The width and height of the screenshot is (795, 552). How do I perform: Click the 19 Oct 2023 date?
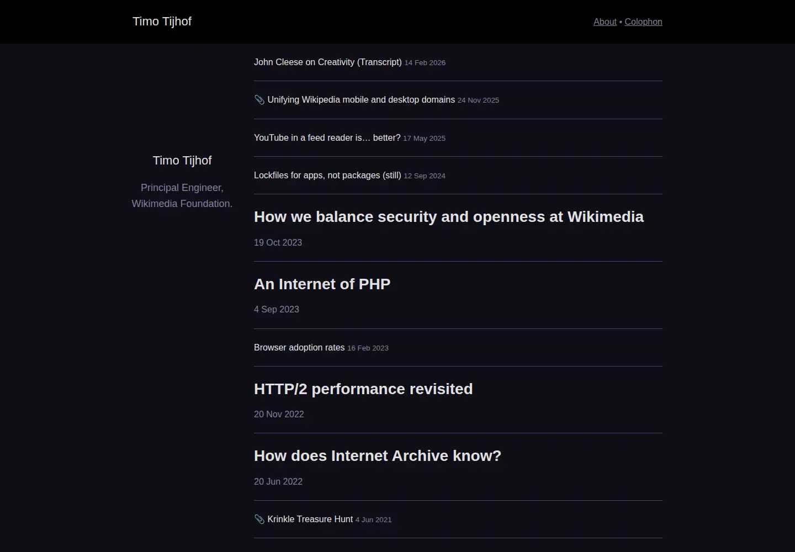coord(278,242)
